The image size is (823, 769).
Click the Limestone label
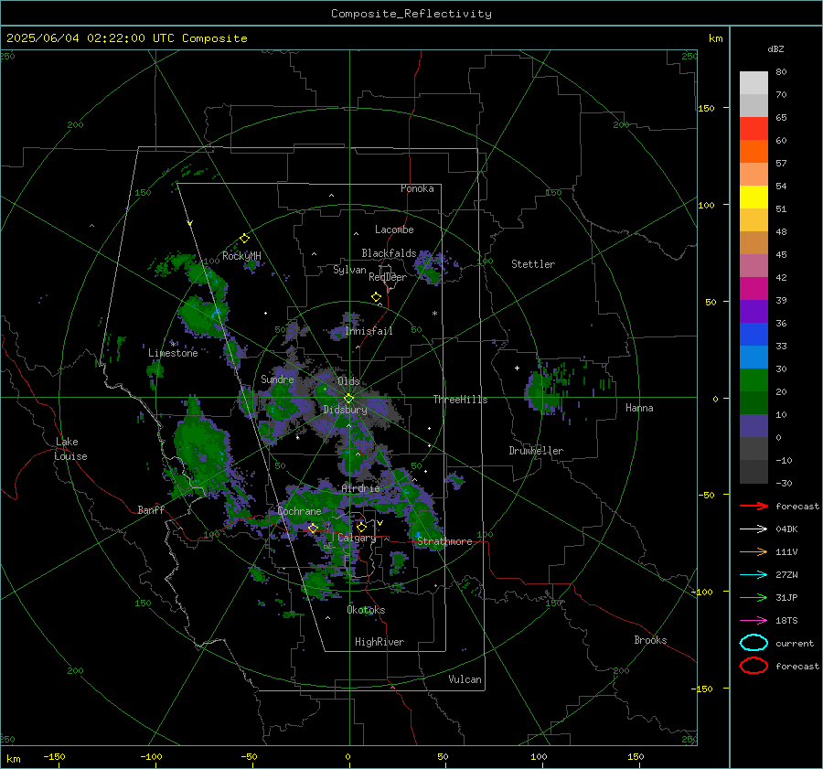173,353
